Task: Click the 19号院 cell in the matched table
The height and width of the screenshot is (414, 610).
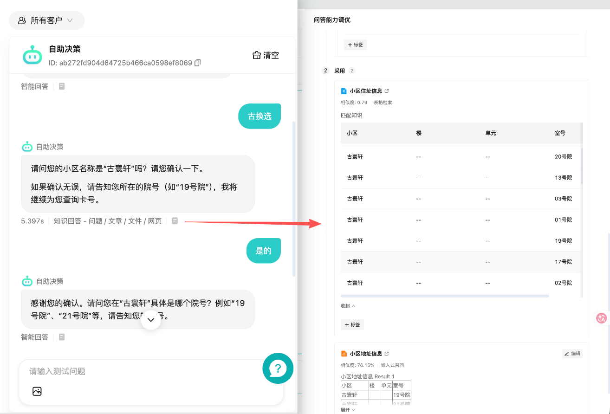Action: (564, 241)
